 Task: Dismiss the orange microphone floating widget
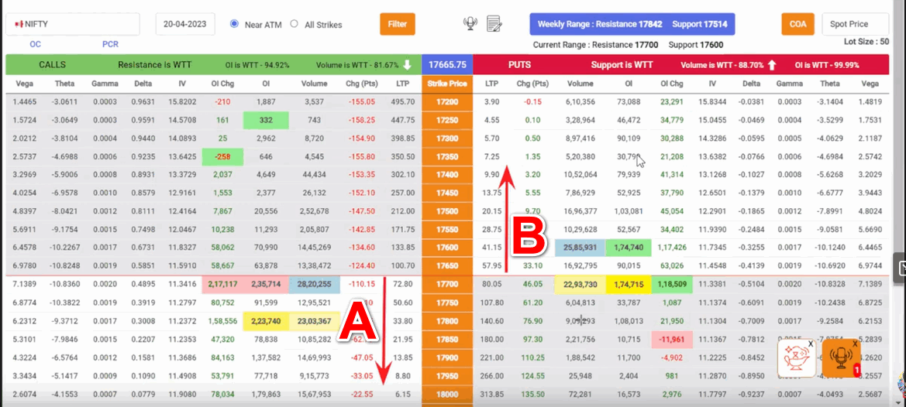[856, 344]
